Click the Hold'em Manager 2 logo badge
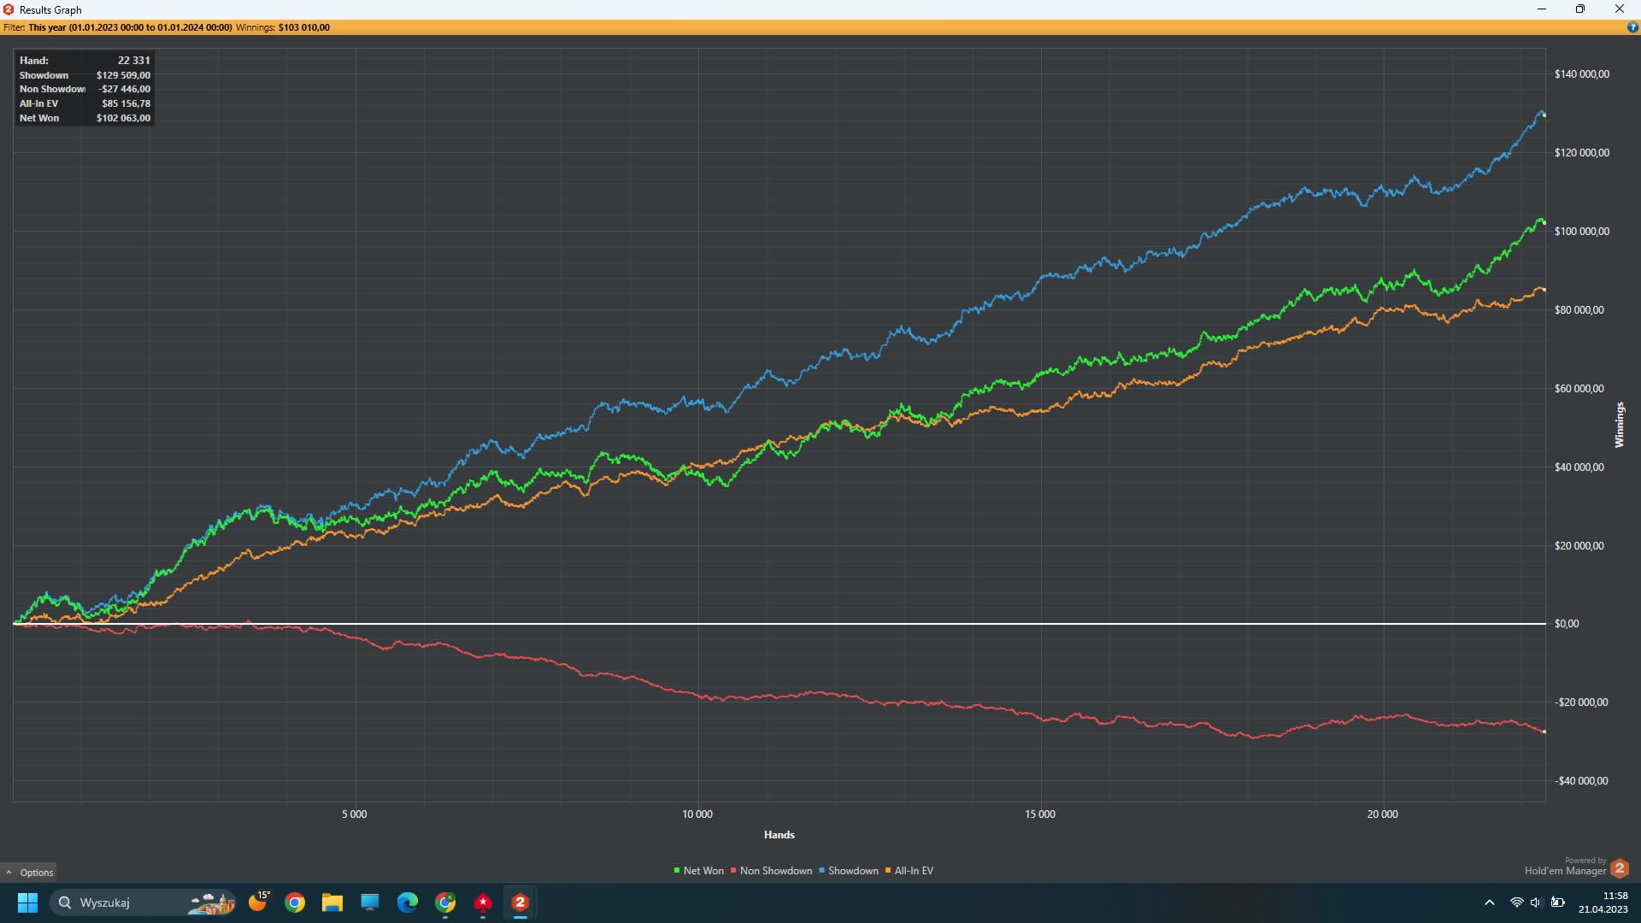Screen dimensions: 1641x923 point(1619,868)
